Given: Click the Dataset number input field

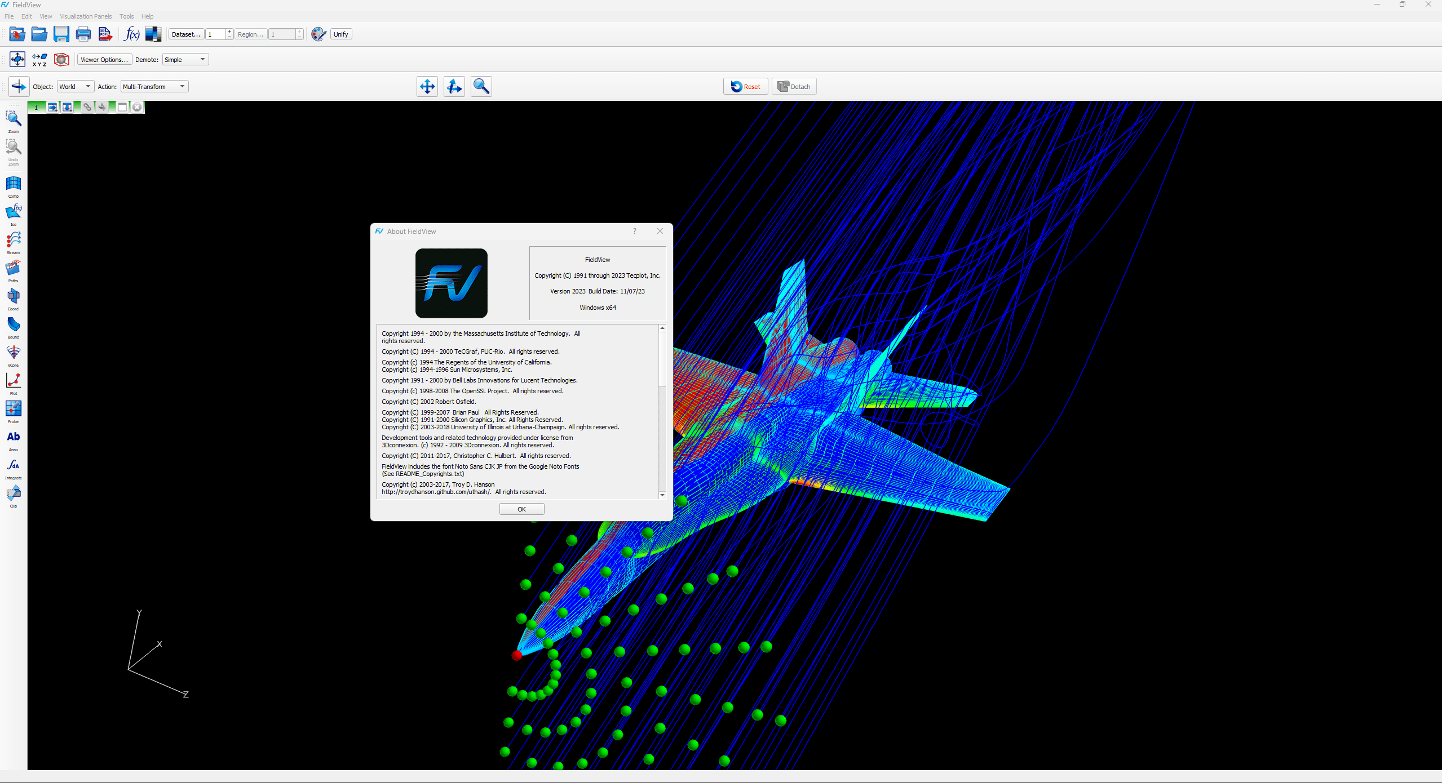Looking at the screenshot, I should pos(216,34).
